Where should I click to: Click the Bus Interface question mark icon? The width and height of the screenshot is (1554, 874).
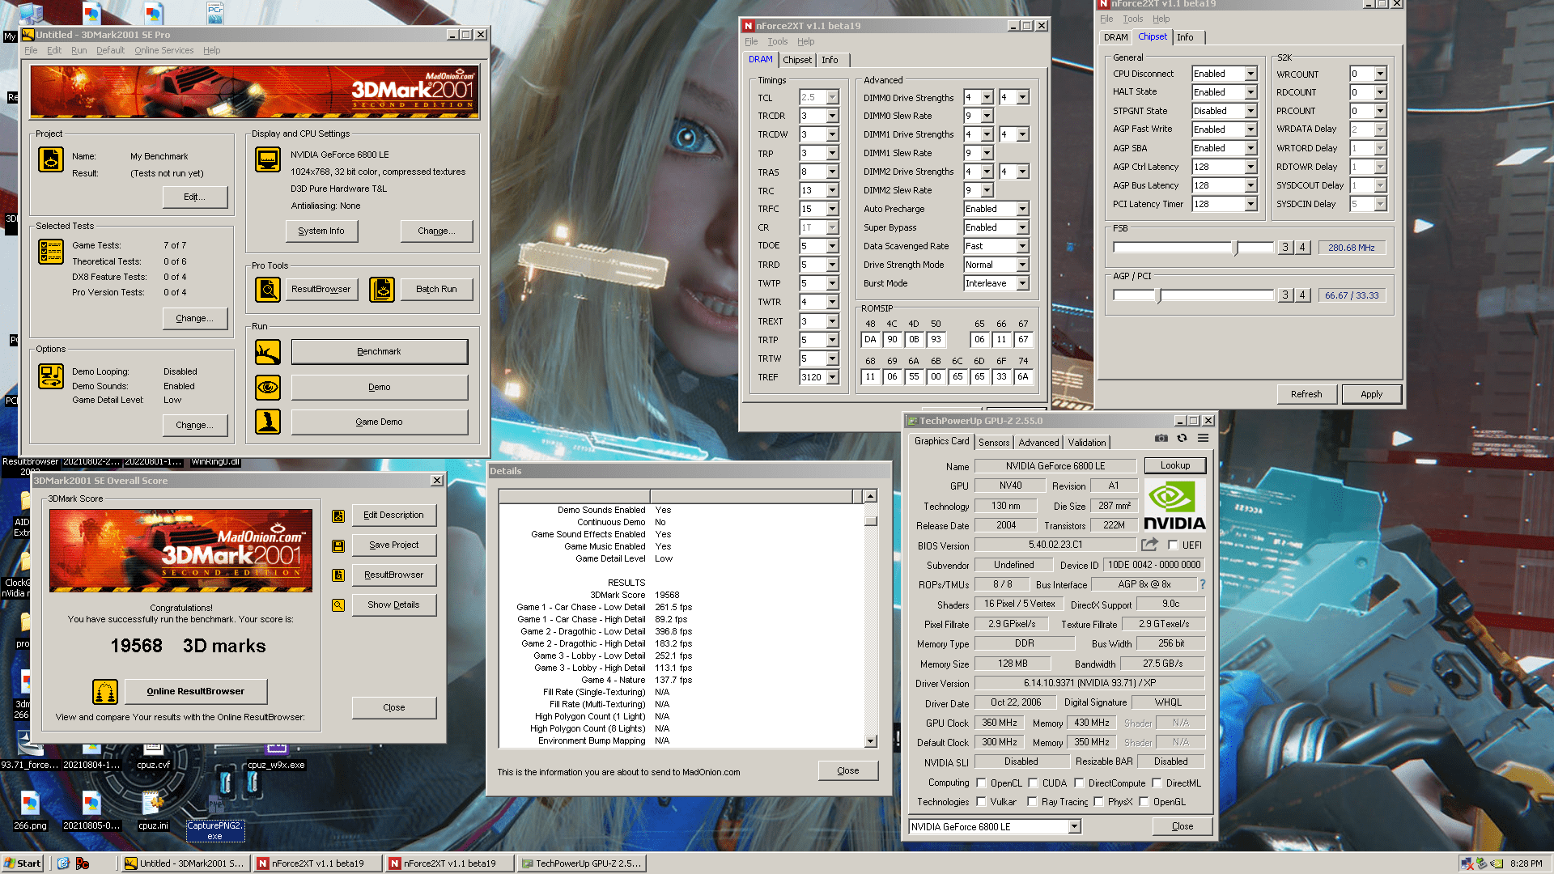click(1202, 584)
